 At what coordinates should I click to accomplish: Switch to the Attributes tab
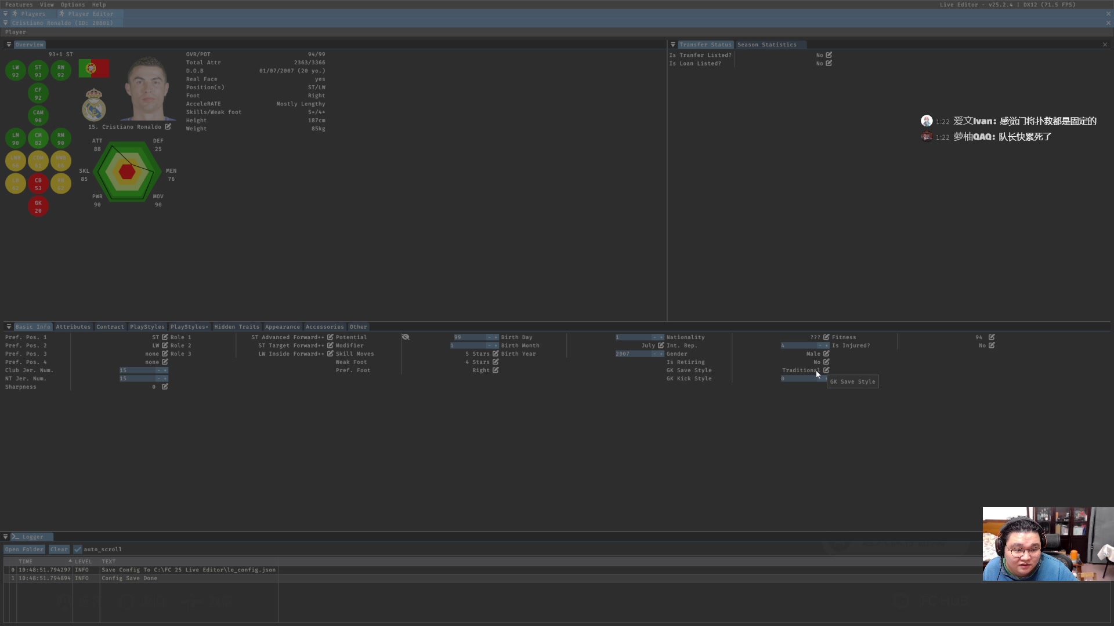pyautogui.click(x=73, y=327)
